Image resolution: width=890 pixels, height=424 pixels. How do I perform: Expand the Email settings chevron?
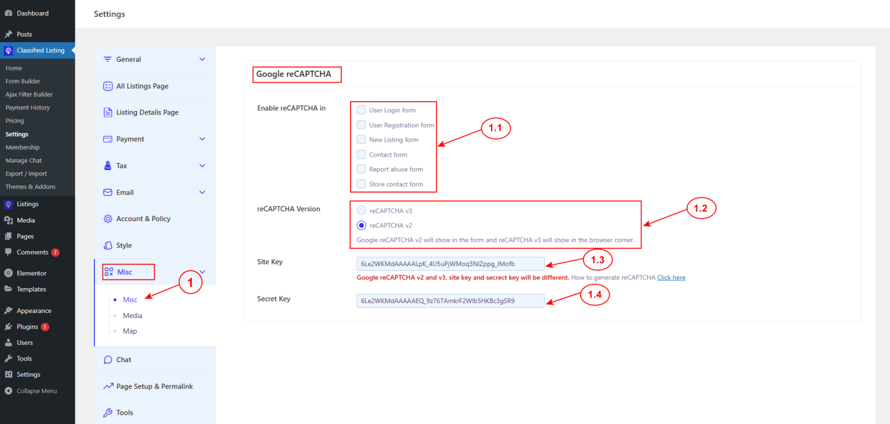[x=202, y=192]
